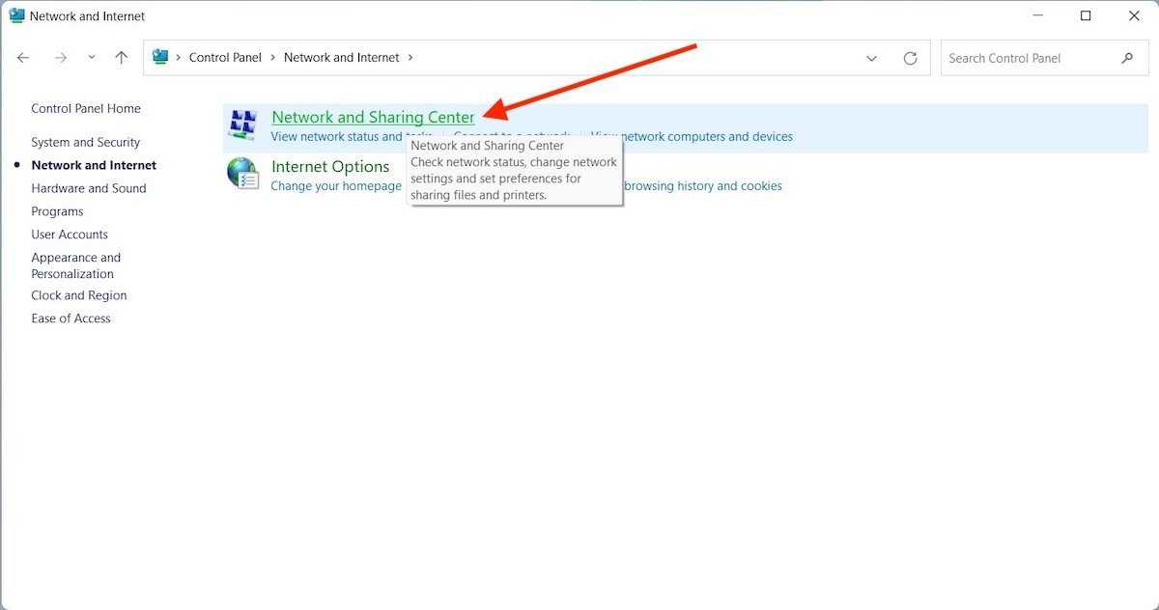Click the search magnifier icon
The height and width of the screenshot is (610, 1159).
point(1127,58)
